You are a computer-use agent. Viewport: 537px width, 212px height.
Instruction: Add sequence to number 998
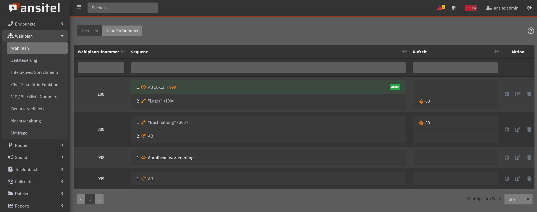[x=506, y=158]
